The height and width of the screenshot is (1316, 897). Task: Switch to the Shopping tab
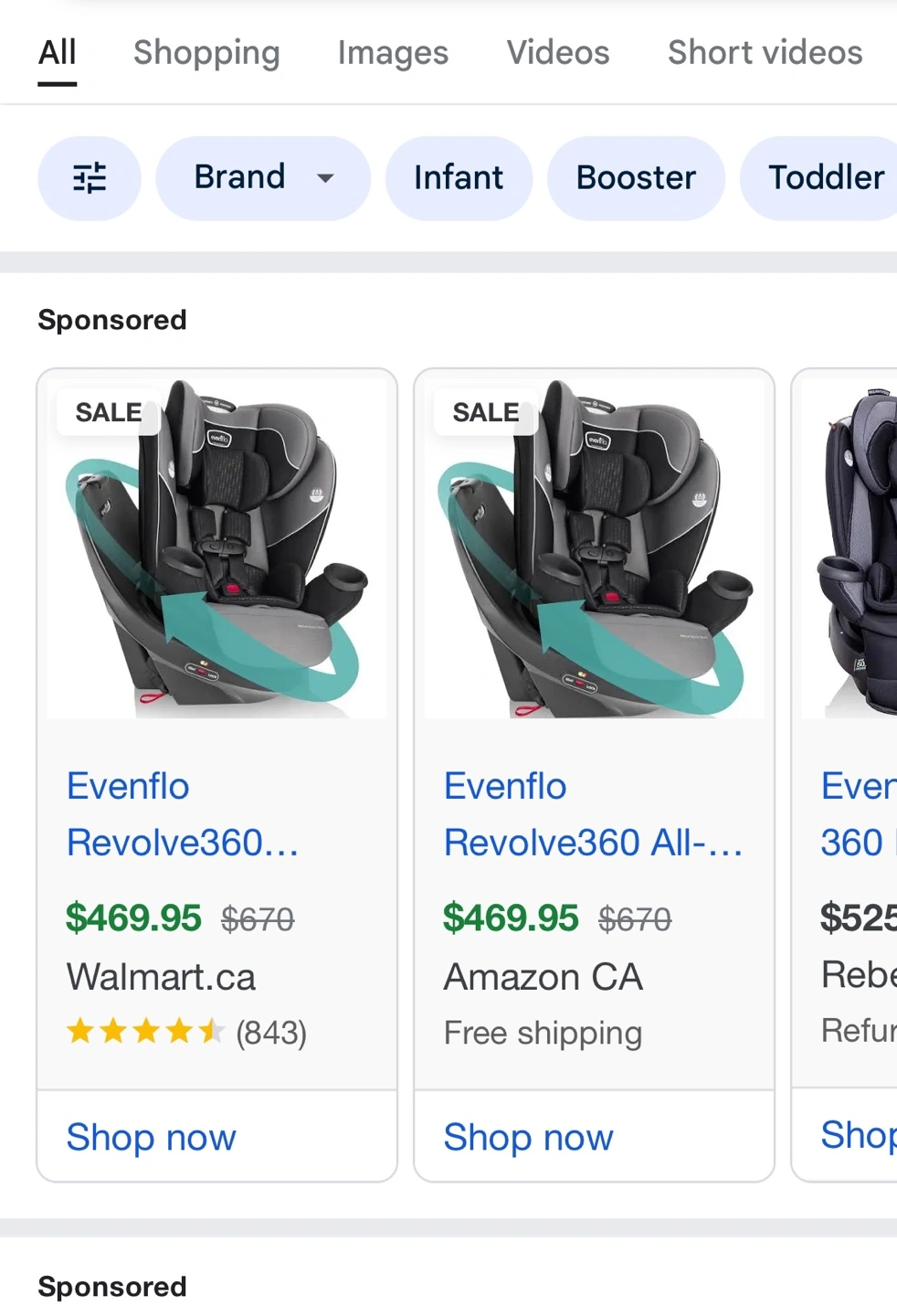coord(206,52)
